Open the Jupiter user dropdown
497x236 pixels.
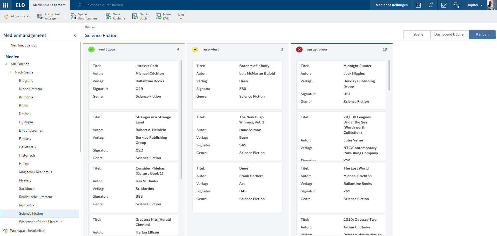click(x=475, y=5)
